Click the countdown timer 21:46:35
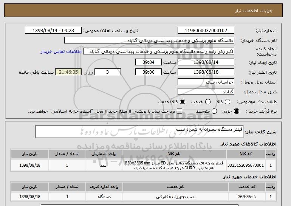Image resolution: width=291 pixels, height=206 pixels. (x=68, y=72)
